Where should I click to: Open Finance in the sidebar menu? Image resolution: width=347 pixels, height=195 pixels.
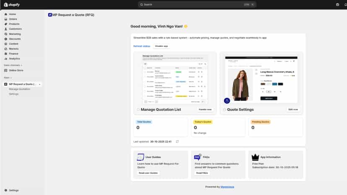point(13,54)
